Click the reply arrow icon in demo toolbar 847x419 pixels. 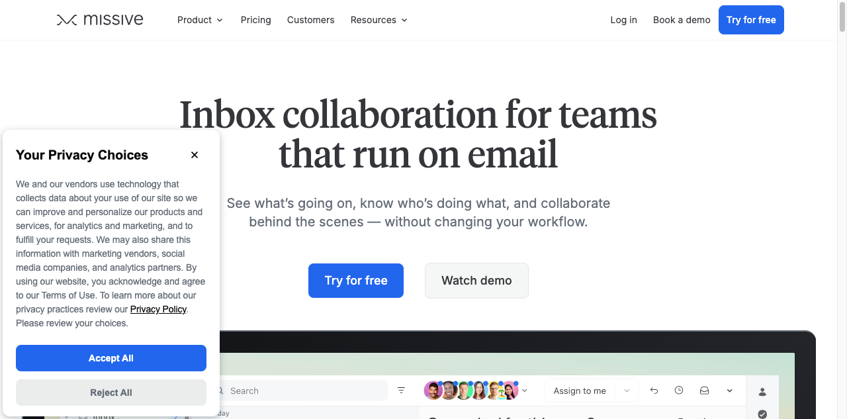tap(654, 391)
